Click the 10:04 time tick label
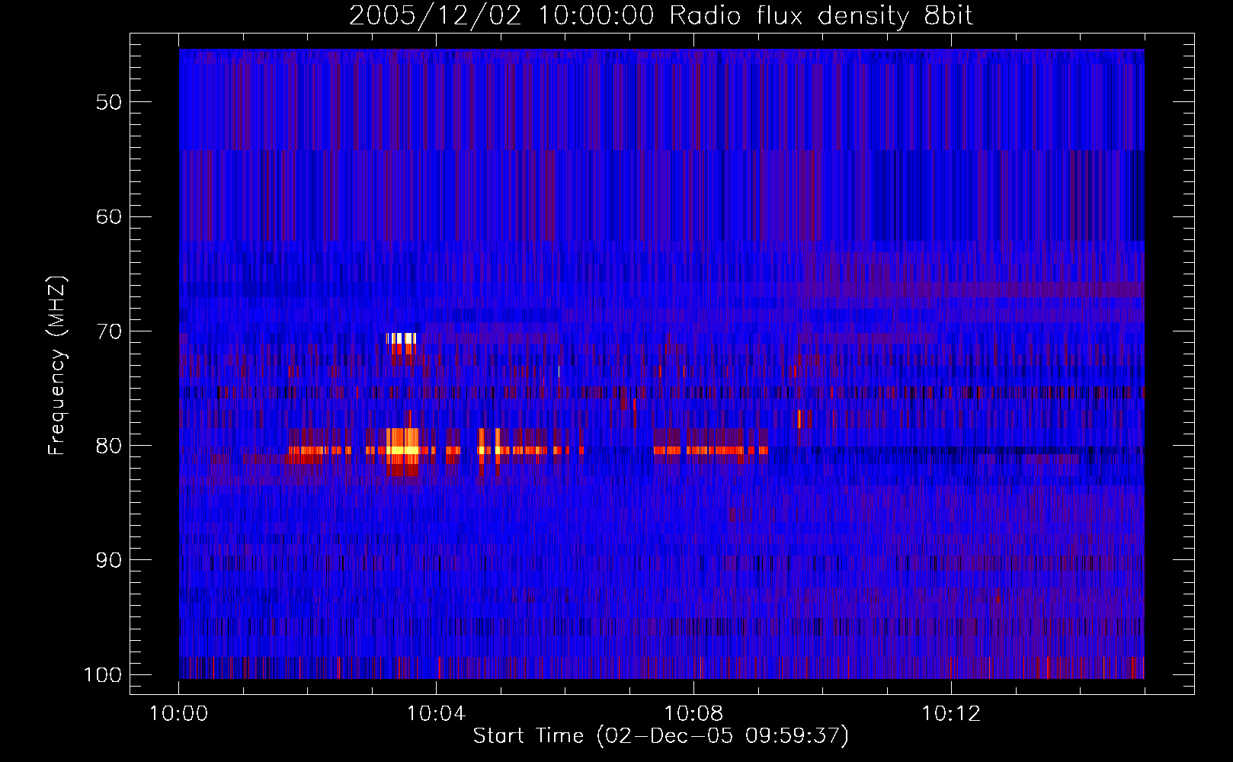Screen dimensions: 1233x762 [436, 714]
